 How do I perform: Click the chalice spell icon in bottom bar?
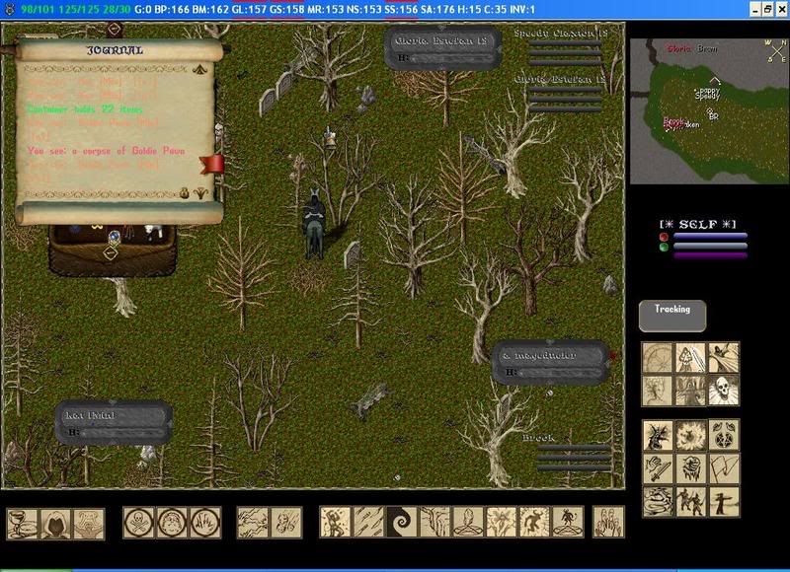point(23,524)
